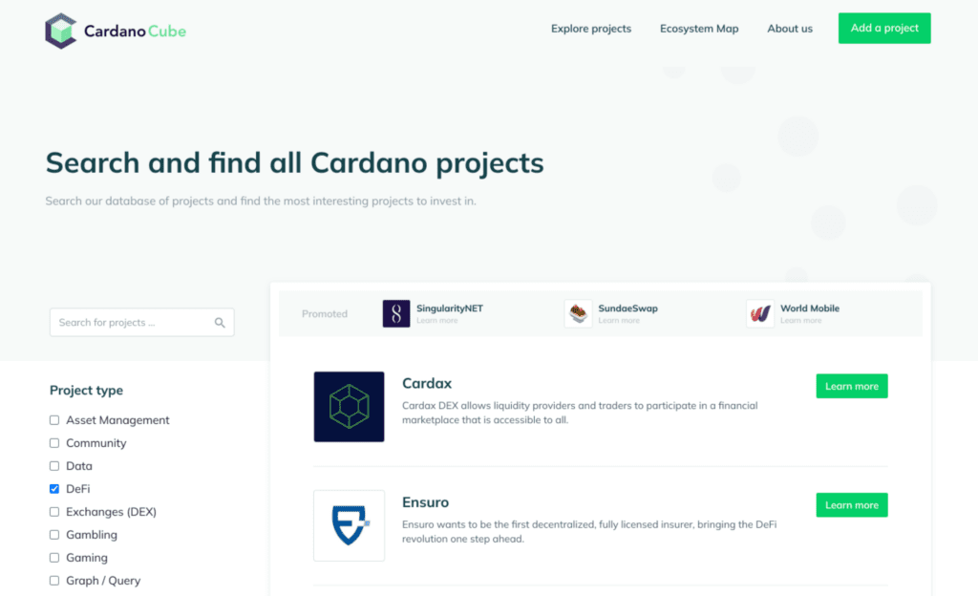Open the Cardax project title
The height and width of the screenshot is (596, 978).
(x=427, y=383)
